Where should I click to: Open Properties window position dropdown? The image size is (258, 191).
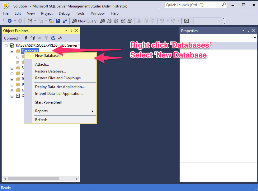pyautogui.click(x=243, y=30)
